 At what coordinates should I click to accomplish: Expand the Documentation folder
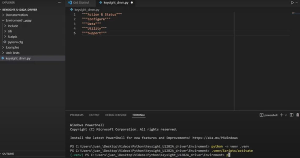(17, 15)
